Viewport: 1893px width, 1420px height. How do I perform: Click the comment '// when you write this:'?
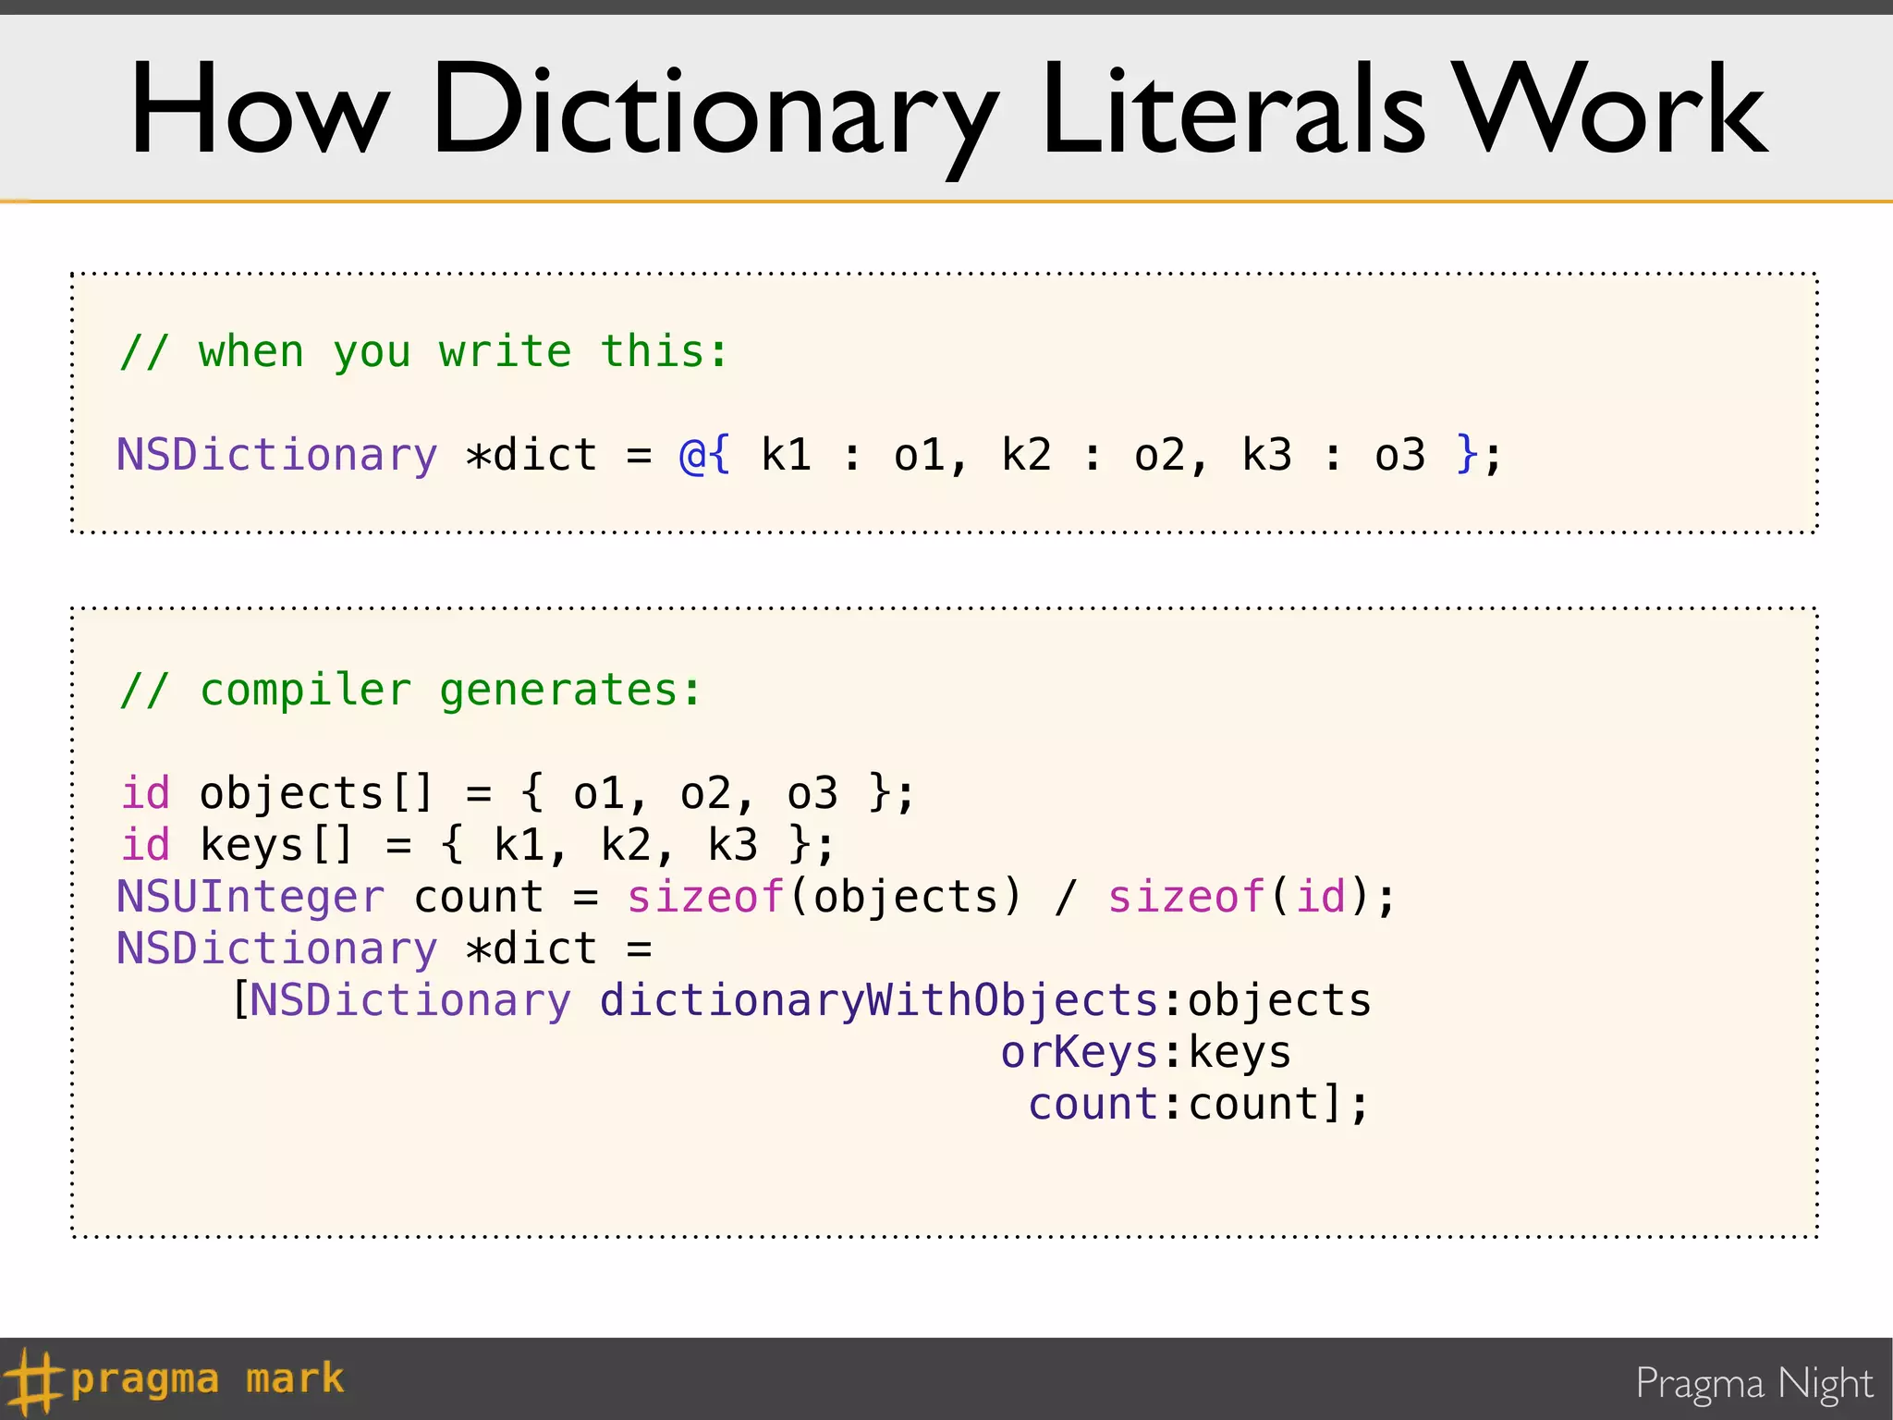click(424, 351)
